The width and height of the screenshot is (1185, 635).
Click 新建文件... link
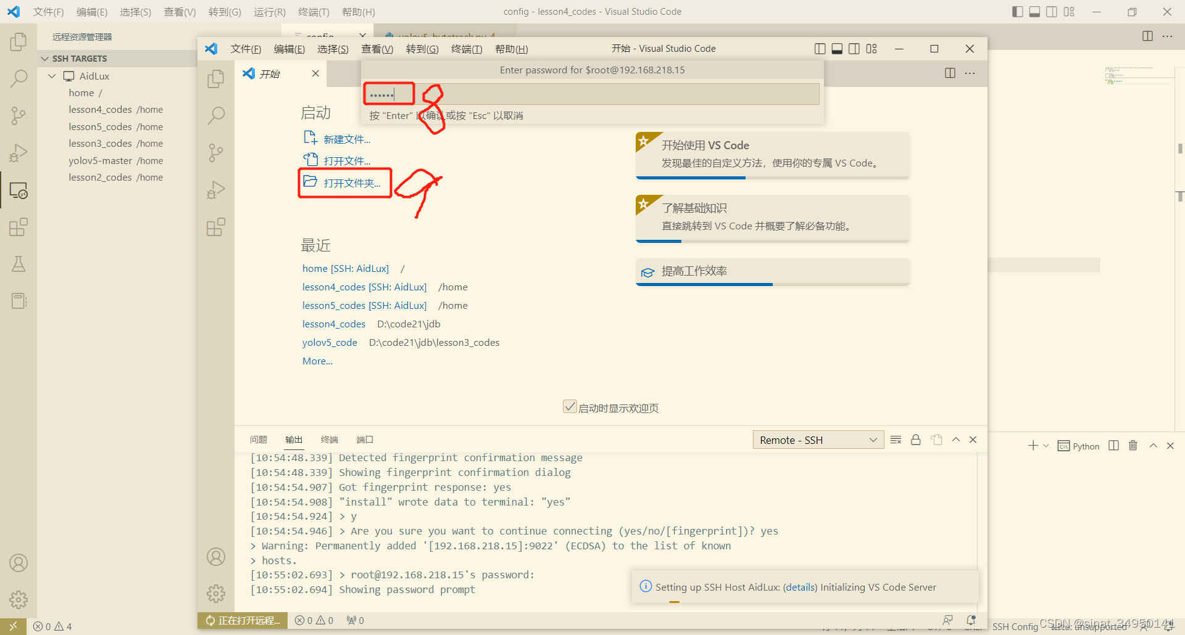(347, 139)
